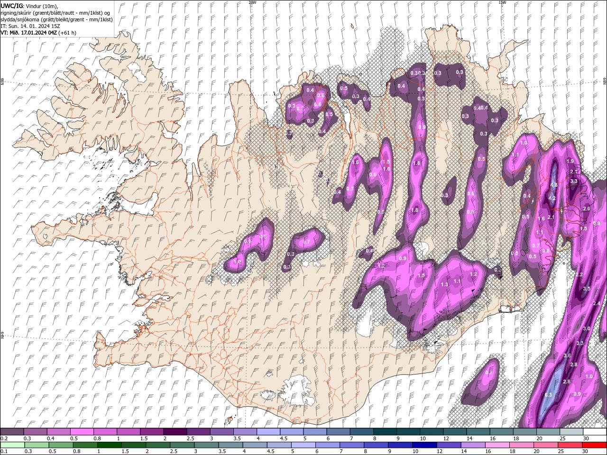Click the 30 label on the snow scale
The width and height of the screenshot is (607, 455).
coord(586,438)
